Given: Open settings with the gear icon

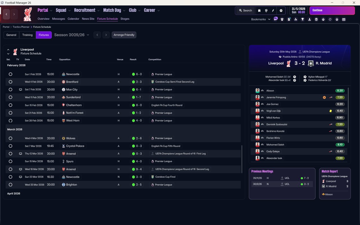Looking at the screenshot, I should click(x=281, y=10).
